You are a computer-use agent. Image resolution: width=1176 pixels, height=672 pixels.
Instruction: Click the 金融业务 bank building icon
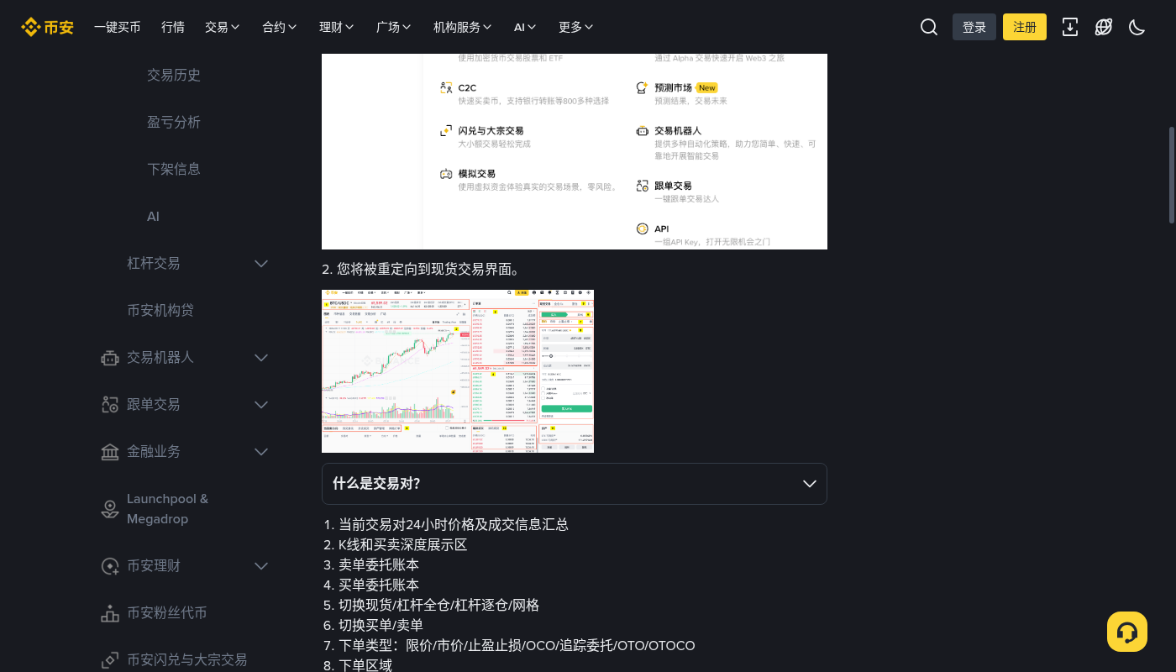(110, 452)
